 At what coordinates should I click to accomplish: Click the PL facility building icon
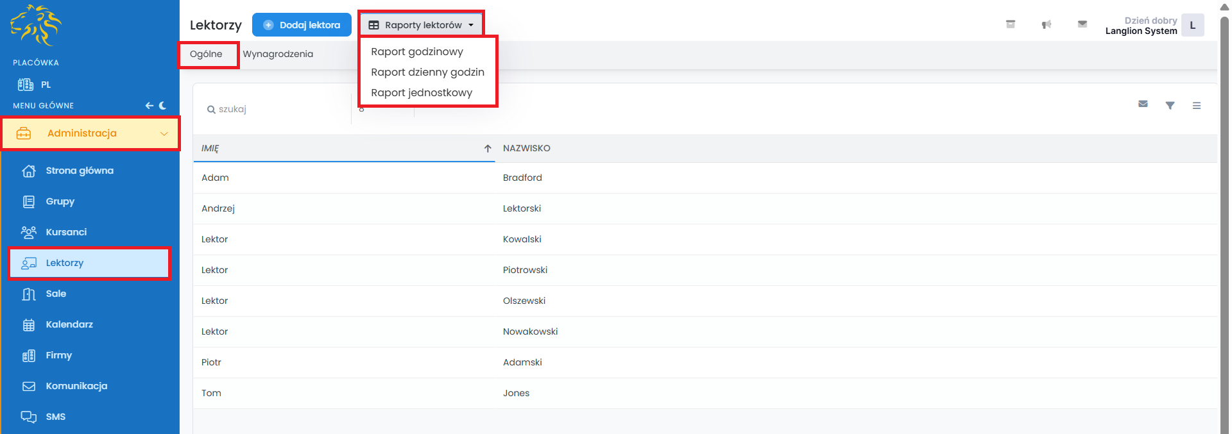pyautogui.click(x=26, y=85)
